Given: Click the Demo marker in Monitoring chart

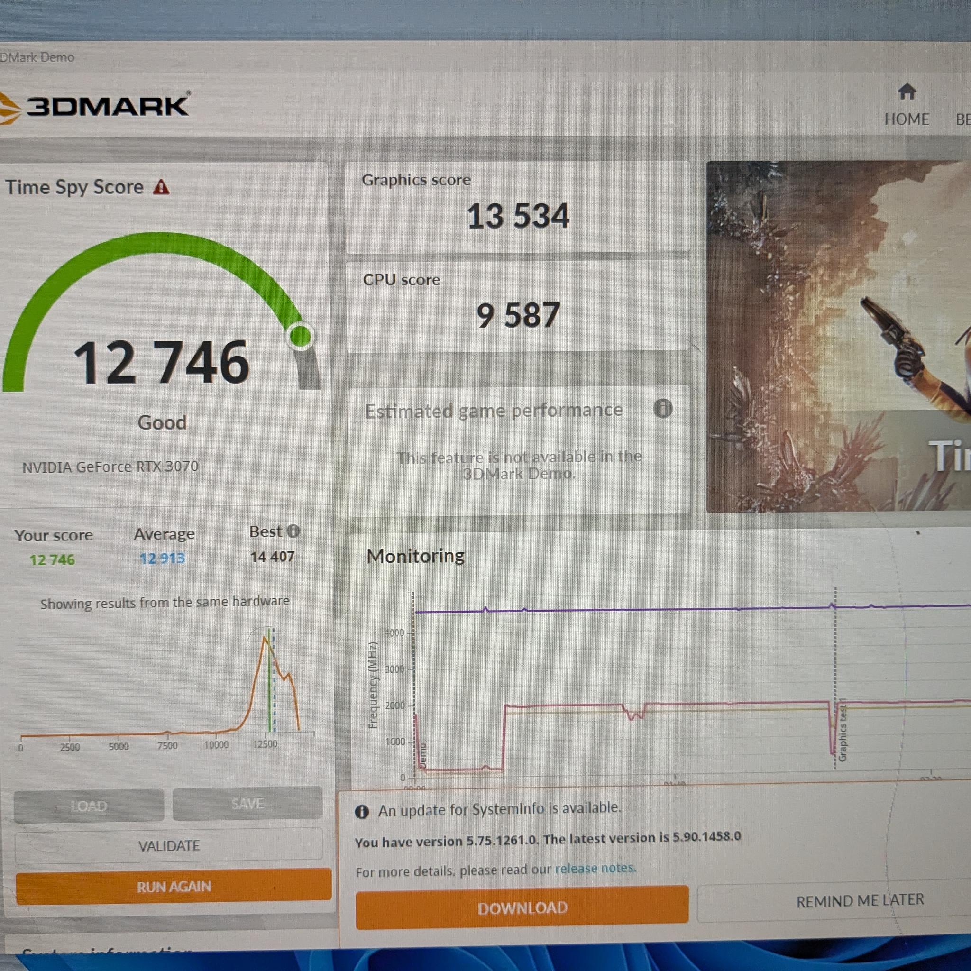Looking at the screenshot, I should click(x=422, y=755).
